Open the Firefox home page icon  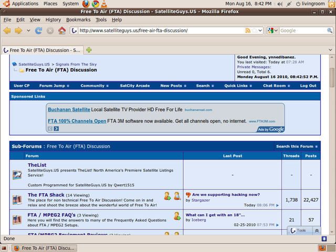click(x=62, y=30)
